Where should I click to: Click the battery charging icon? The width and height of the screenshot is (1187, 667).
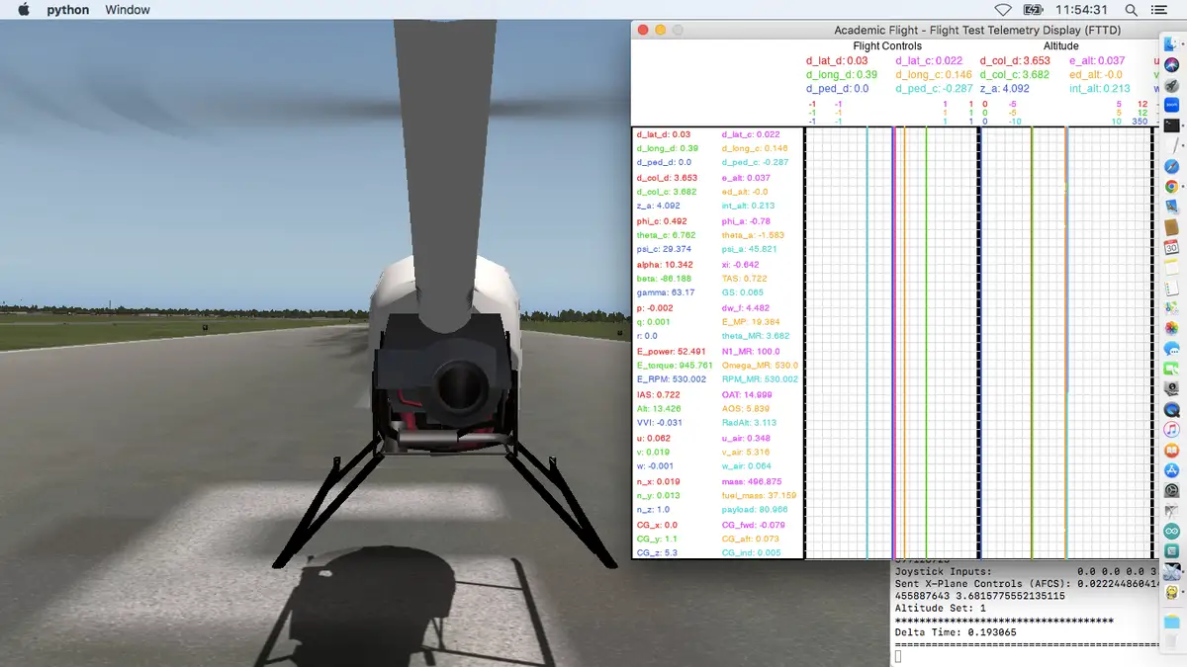[1033, 10]
